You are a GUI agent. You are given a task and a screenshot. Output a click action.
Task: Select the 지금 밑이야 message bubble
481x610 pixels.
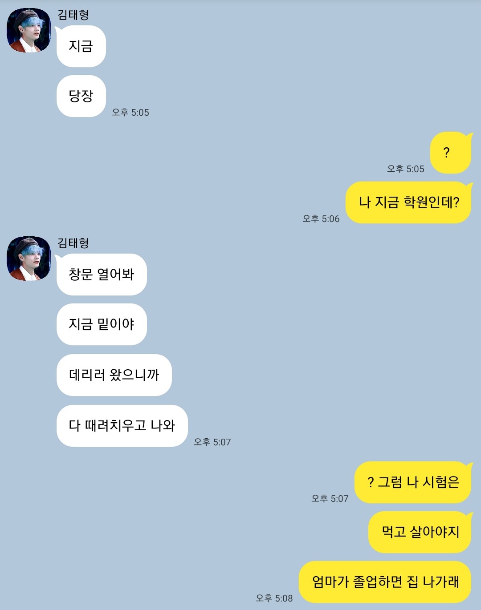[x=102, y=324]
